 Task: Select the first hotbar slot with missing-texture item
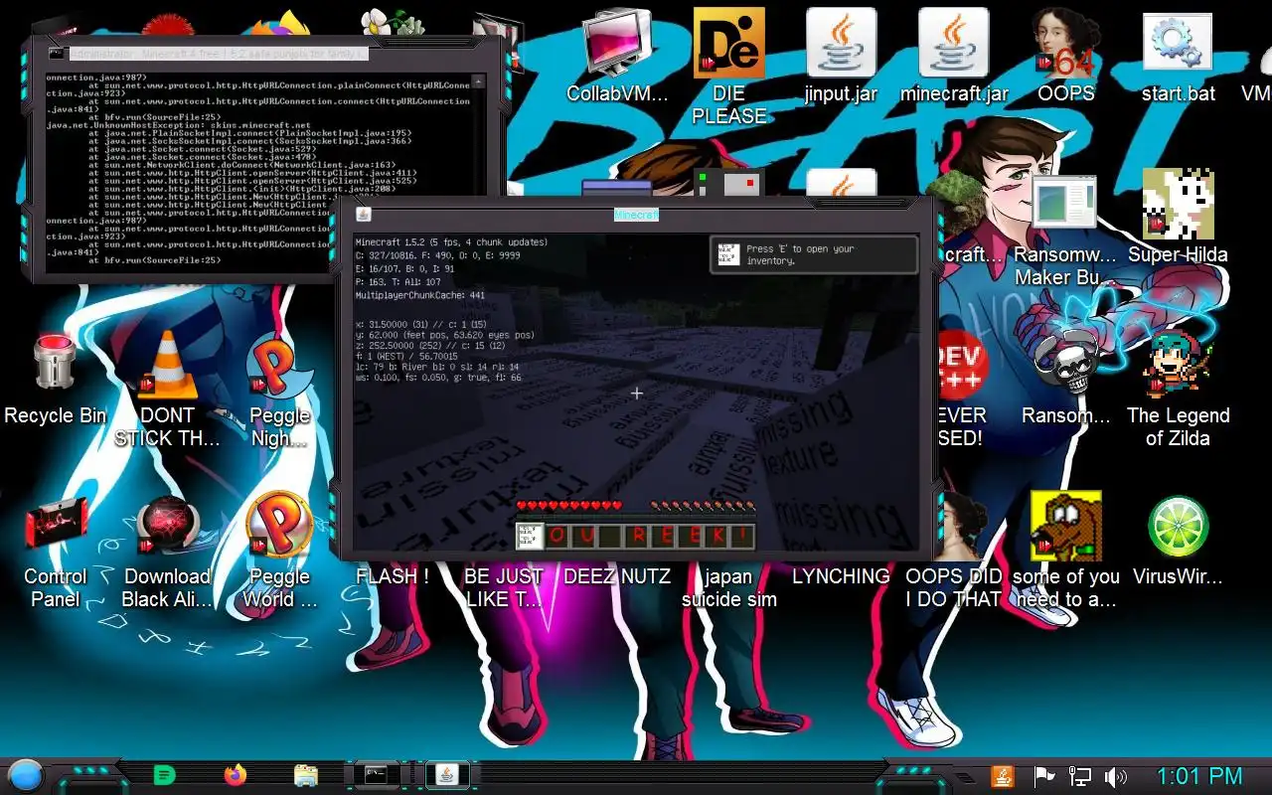(x=530, y=537)
